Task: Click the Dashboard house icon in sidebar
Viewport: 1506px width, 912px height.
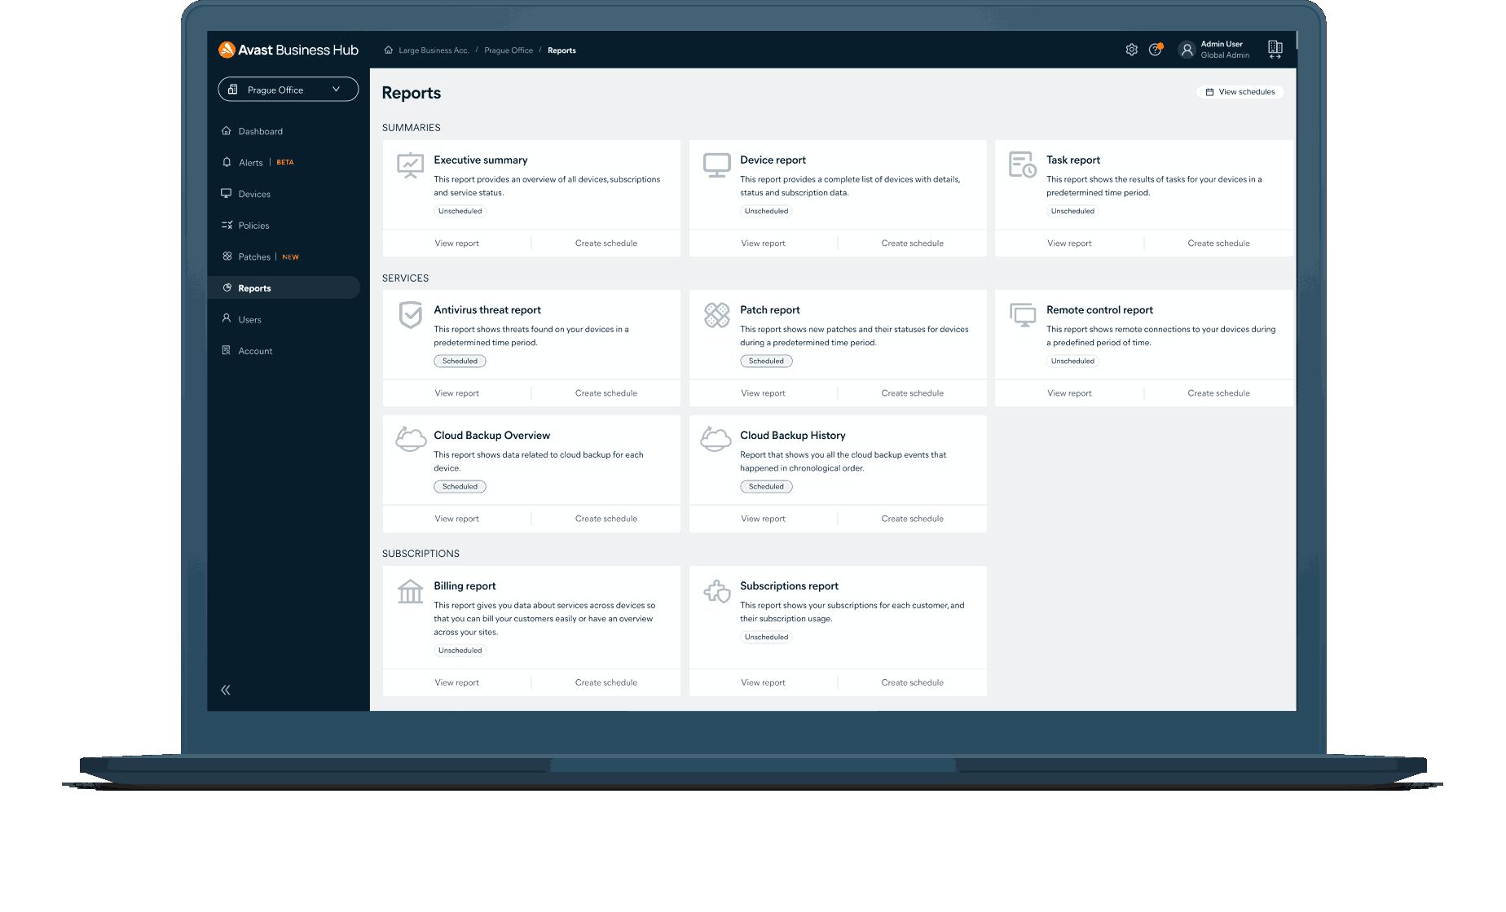Action: (227, 130)
